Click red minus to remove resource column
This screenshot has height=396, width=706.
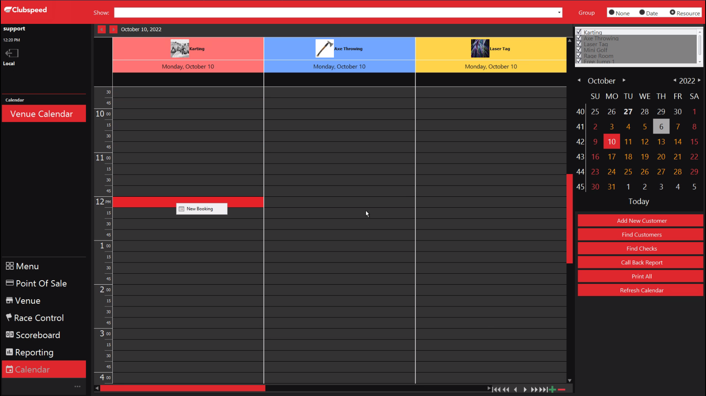tap(562, 390)
